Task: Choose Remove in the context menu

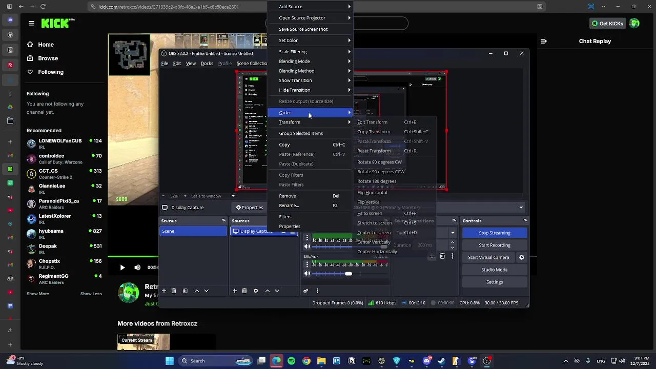Action: click(x=310, y=196)
